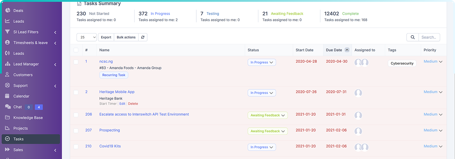
Task: Click the Search input field
Action: coord(429,37)
